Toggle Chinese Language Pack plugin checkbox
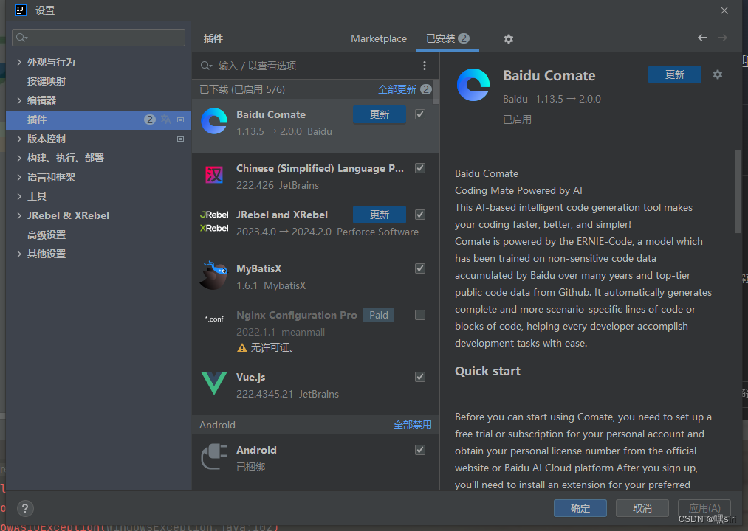 click(x=420, y=168)
